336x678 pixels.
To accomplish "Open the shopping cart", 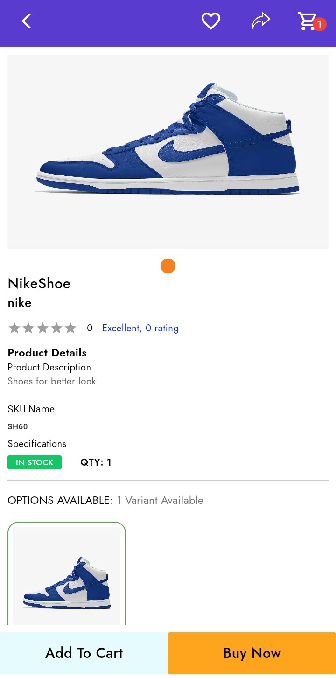I will tap(307, 21).
